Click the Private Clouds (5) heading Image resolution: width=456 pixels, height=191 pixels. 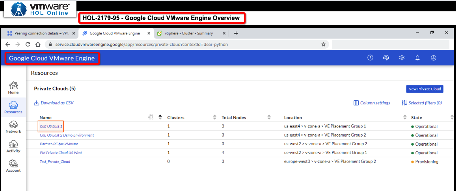pos(55,89)
